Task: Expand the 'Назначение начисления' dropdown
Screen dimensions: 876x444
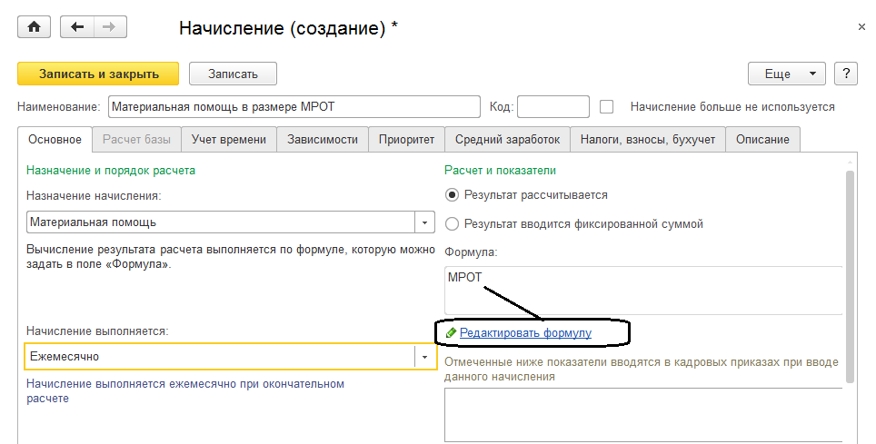Action: [x=425, y=222]
